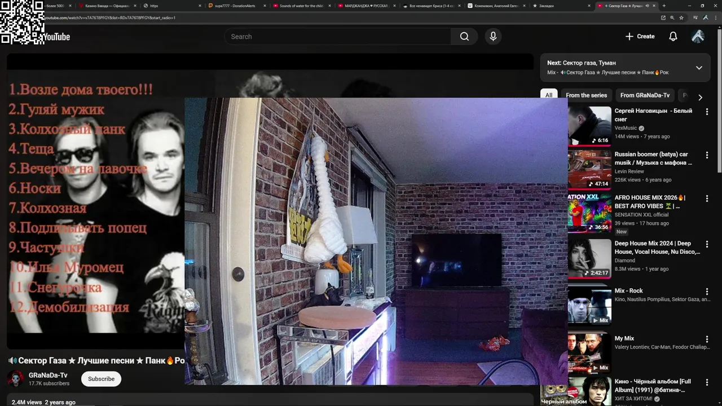Subscribe to GRaNaDa-Tv
Image resolution: width=722 pixels, height=406 pixels.
101,379
